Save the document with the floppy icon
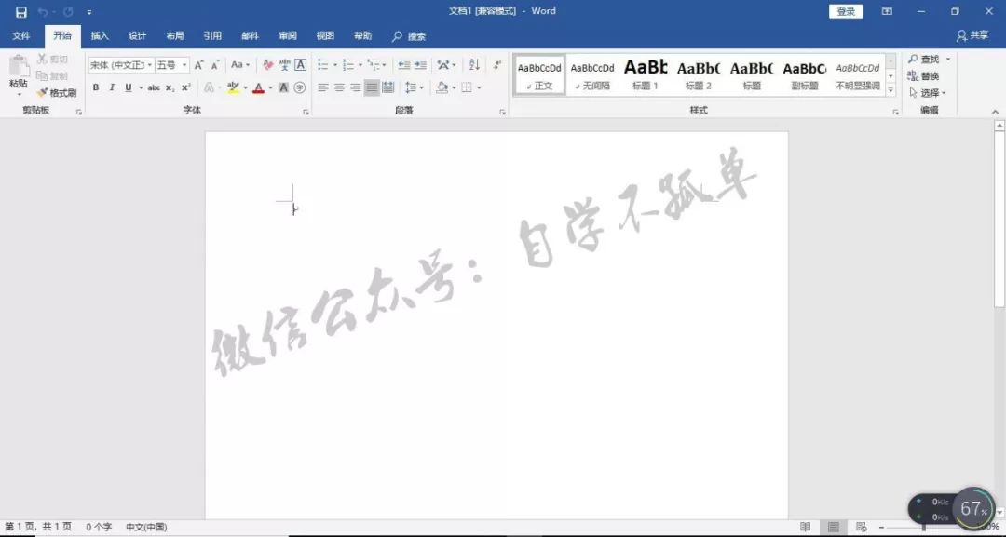1006x537 pixels. [x=21, y=12]
